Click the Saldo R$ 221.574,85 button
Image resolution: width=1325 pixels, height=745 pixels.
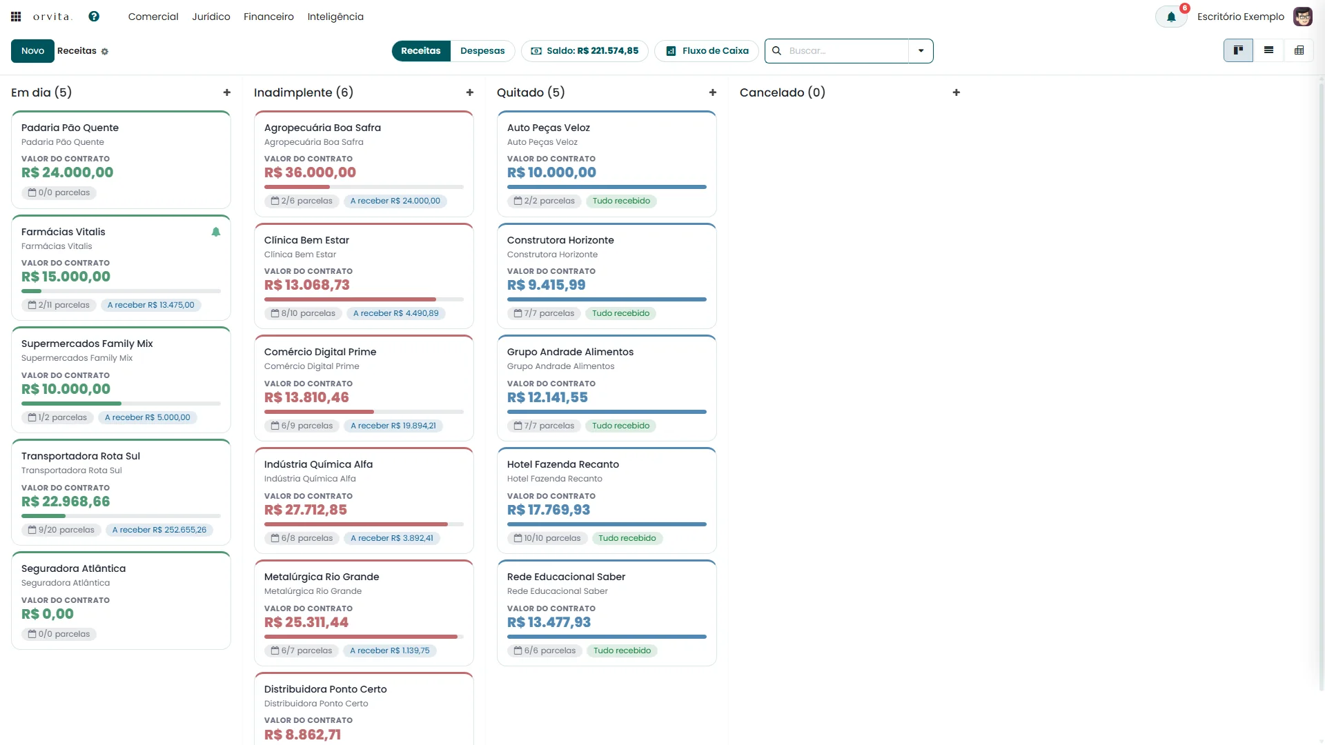click(x=585, y=51)
